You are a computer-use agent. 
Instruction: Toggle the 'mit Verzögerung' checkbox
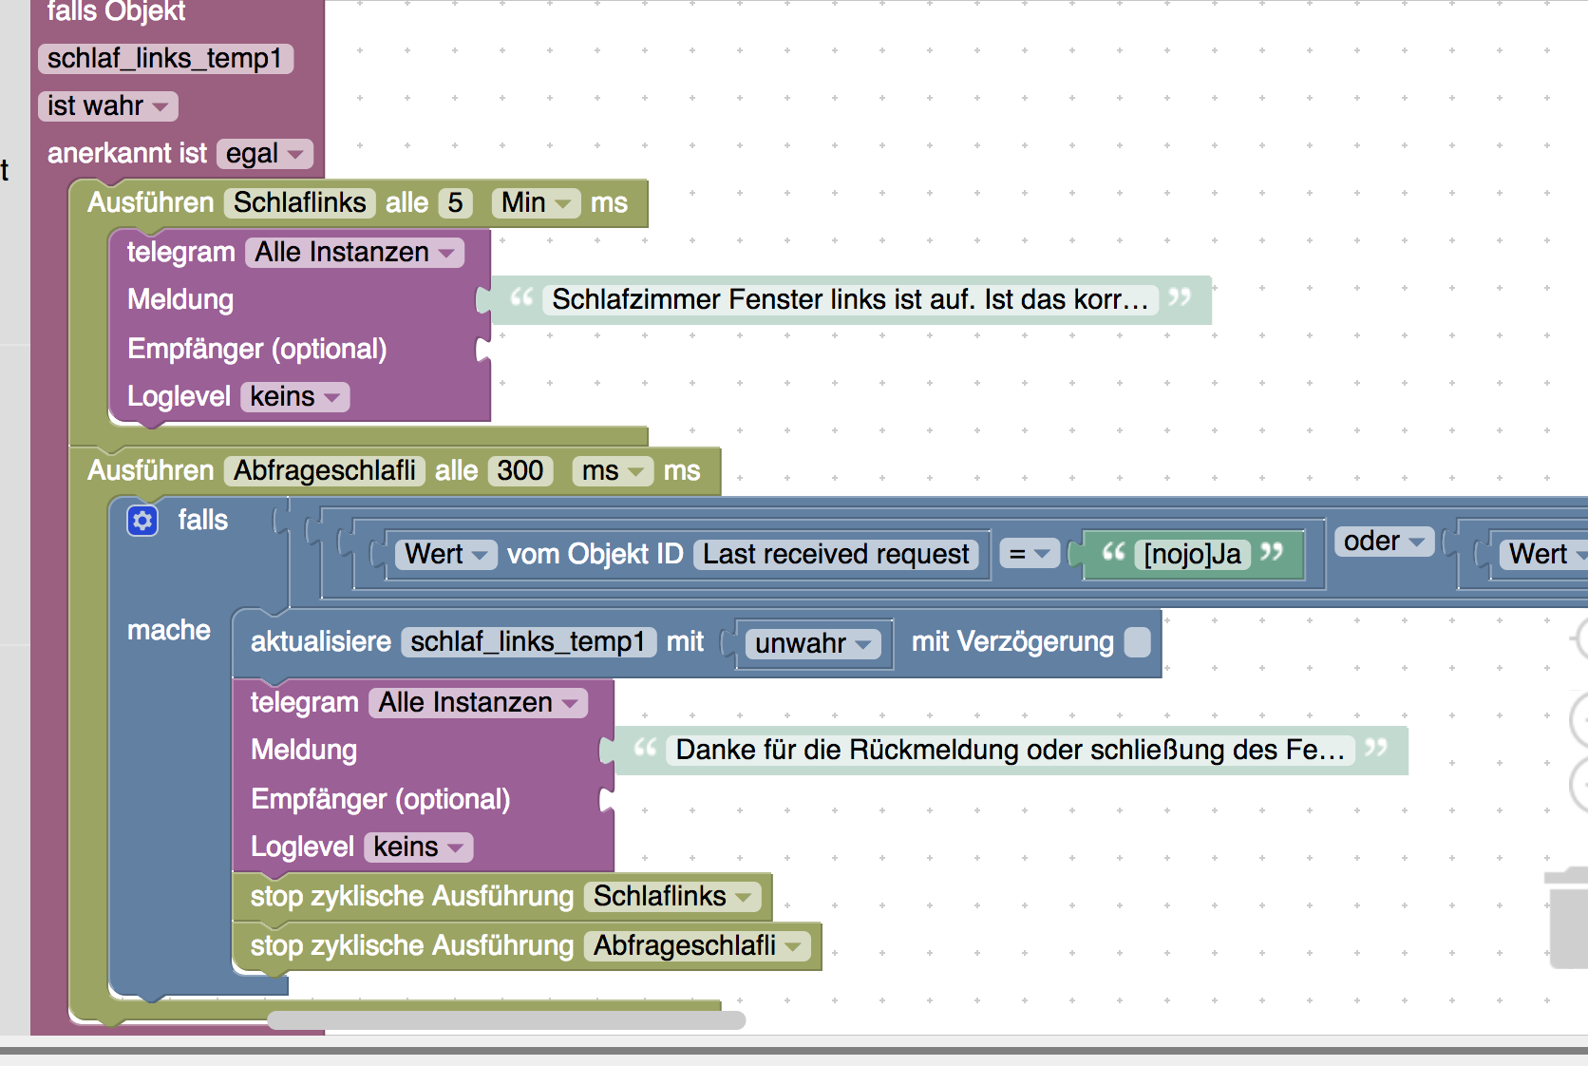(x=1137, y=642)
